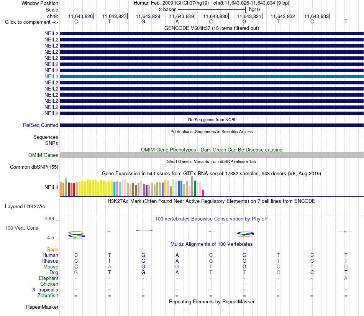The width and height of the screenshot is (364, 316).
Task: Open the H3K27Ac Mark track title
Action: (x=212, y=201)
